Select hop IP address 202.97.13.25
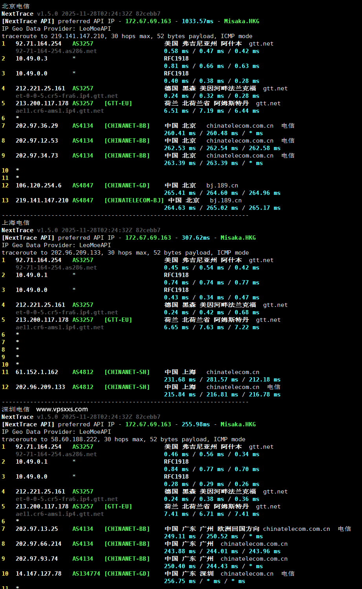 pyautogui.click(x=37, y=529)
